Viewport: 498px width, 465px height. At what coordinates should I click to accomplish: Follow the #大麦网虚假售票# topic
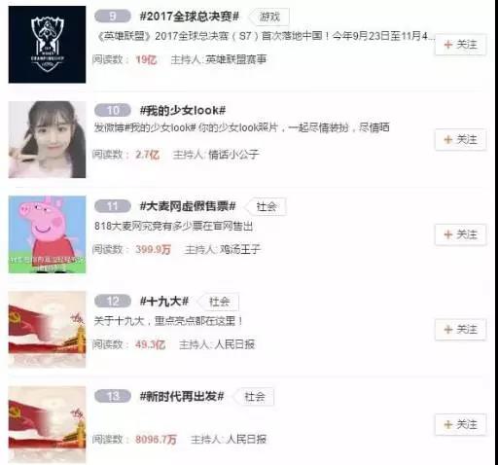pos(460,234)
